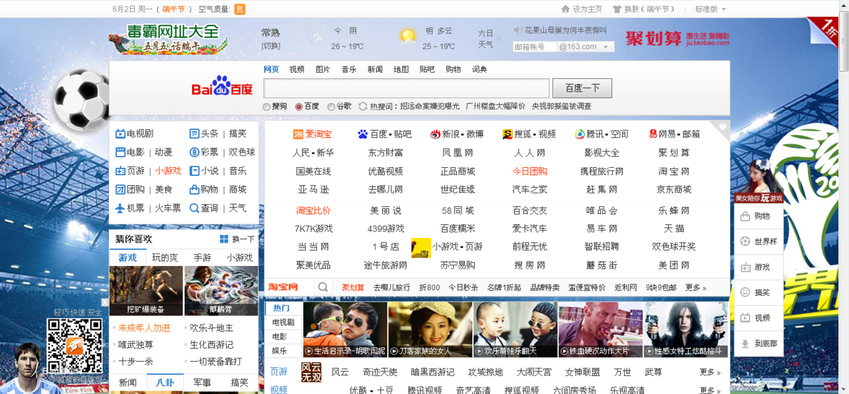Viewport: 849px width, 394px height.
Task: Open the 京东商城 link
Action: click(674, 189)
